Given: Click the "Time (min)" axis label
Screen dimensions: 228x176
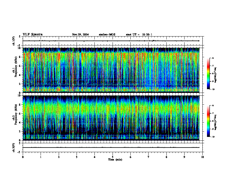Looking at the screenshot, I should (x=115, y=160).
